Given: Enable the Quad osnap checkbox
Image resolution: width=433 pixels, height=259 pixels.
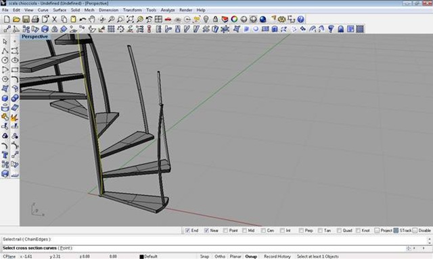Looking at the screenshot, I should (339, 231).
